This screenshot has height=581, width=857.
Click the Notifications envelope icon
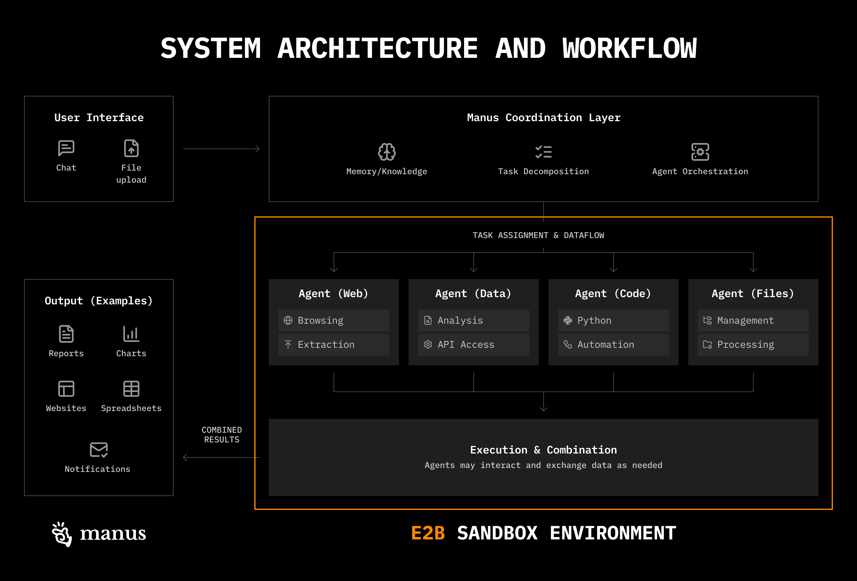[99, 450]
